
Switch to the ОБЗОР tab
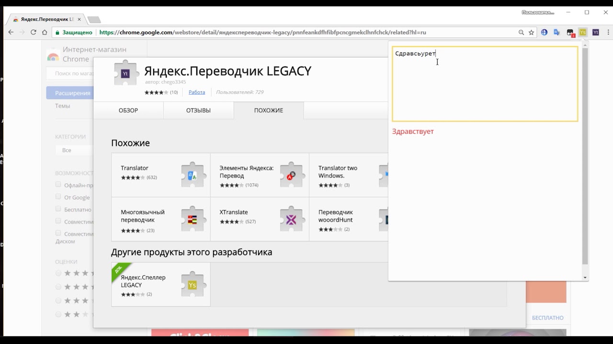coord(128,110)
